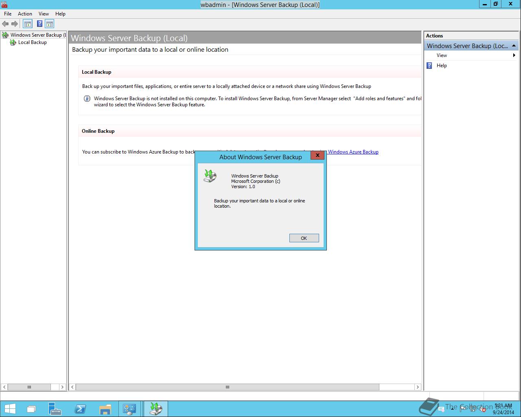Open the View menu in the menu bar

coord(44,14)
